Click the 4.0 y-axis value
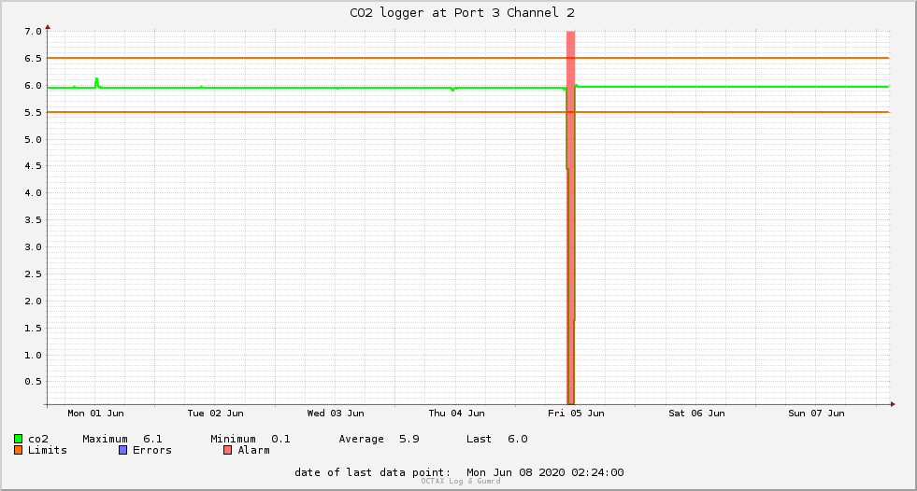 [x=34, y=192]
